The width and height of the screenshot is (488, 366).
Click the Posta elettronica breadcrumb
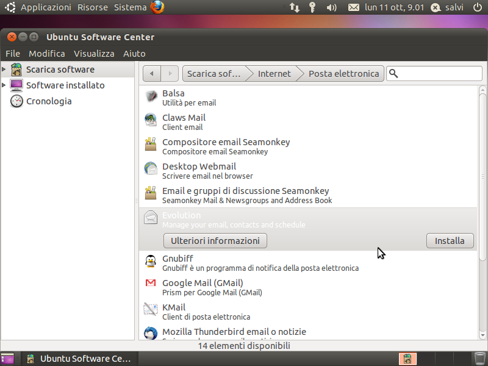pyautogui.click(x=343, y=74)
